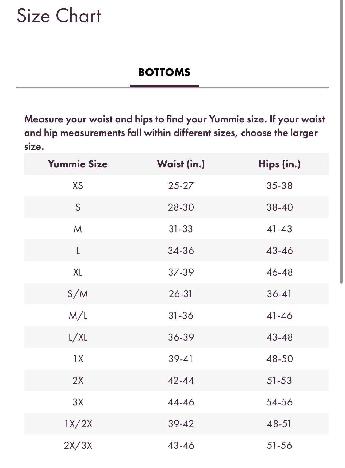Click the waist value 37-39 for size XL
This screenshot has height=468, width=345.
point(181,272)
